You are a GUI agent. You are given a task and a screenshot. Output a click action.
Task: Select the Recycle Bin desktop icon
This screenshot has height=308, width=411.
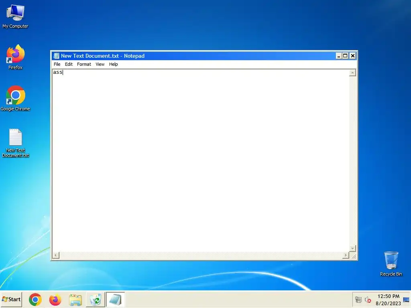coord(391,264)
